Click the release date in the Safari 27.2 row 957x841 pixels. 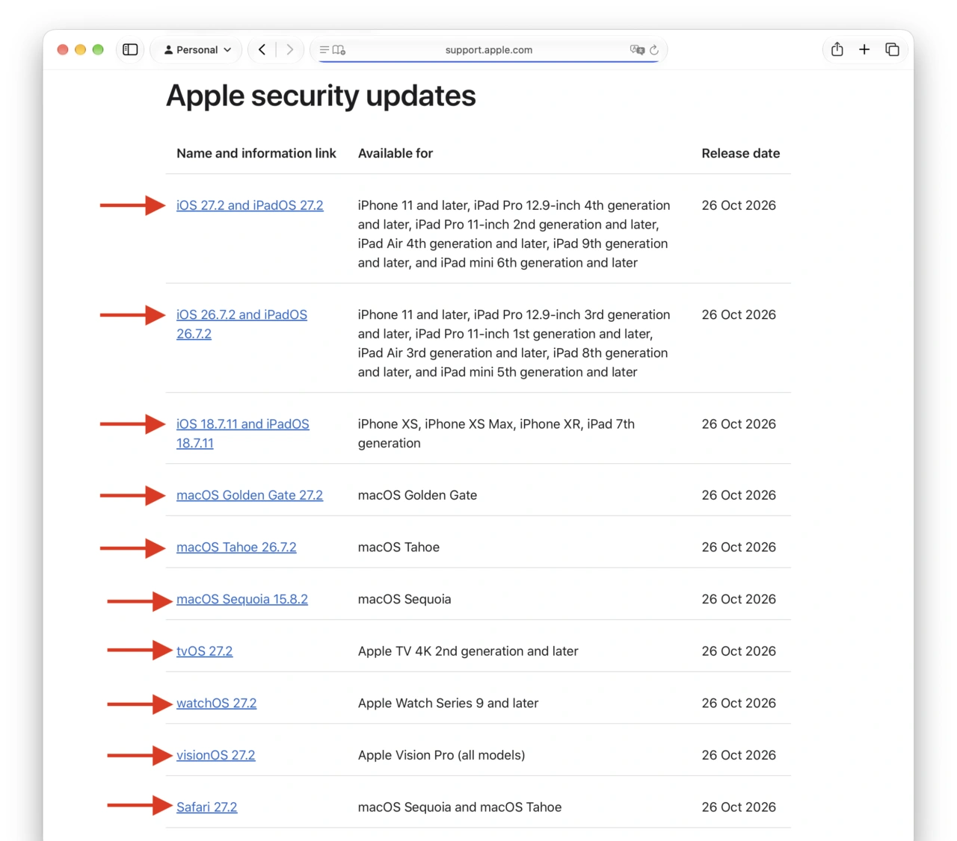click(x=739, y=807)
